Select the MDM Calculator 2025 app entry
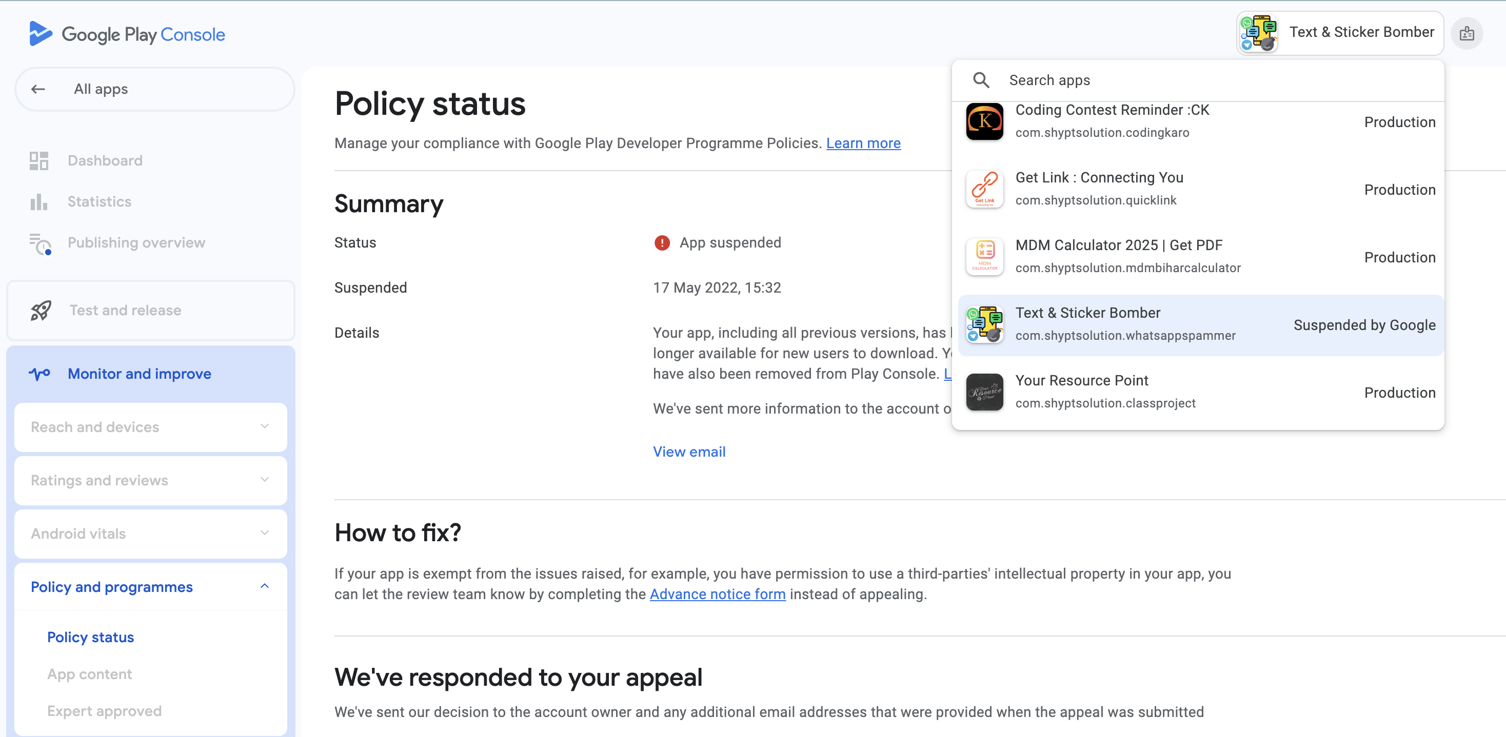This screenshot has width=1506, height=737. tap(1198, 257)
